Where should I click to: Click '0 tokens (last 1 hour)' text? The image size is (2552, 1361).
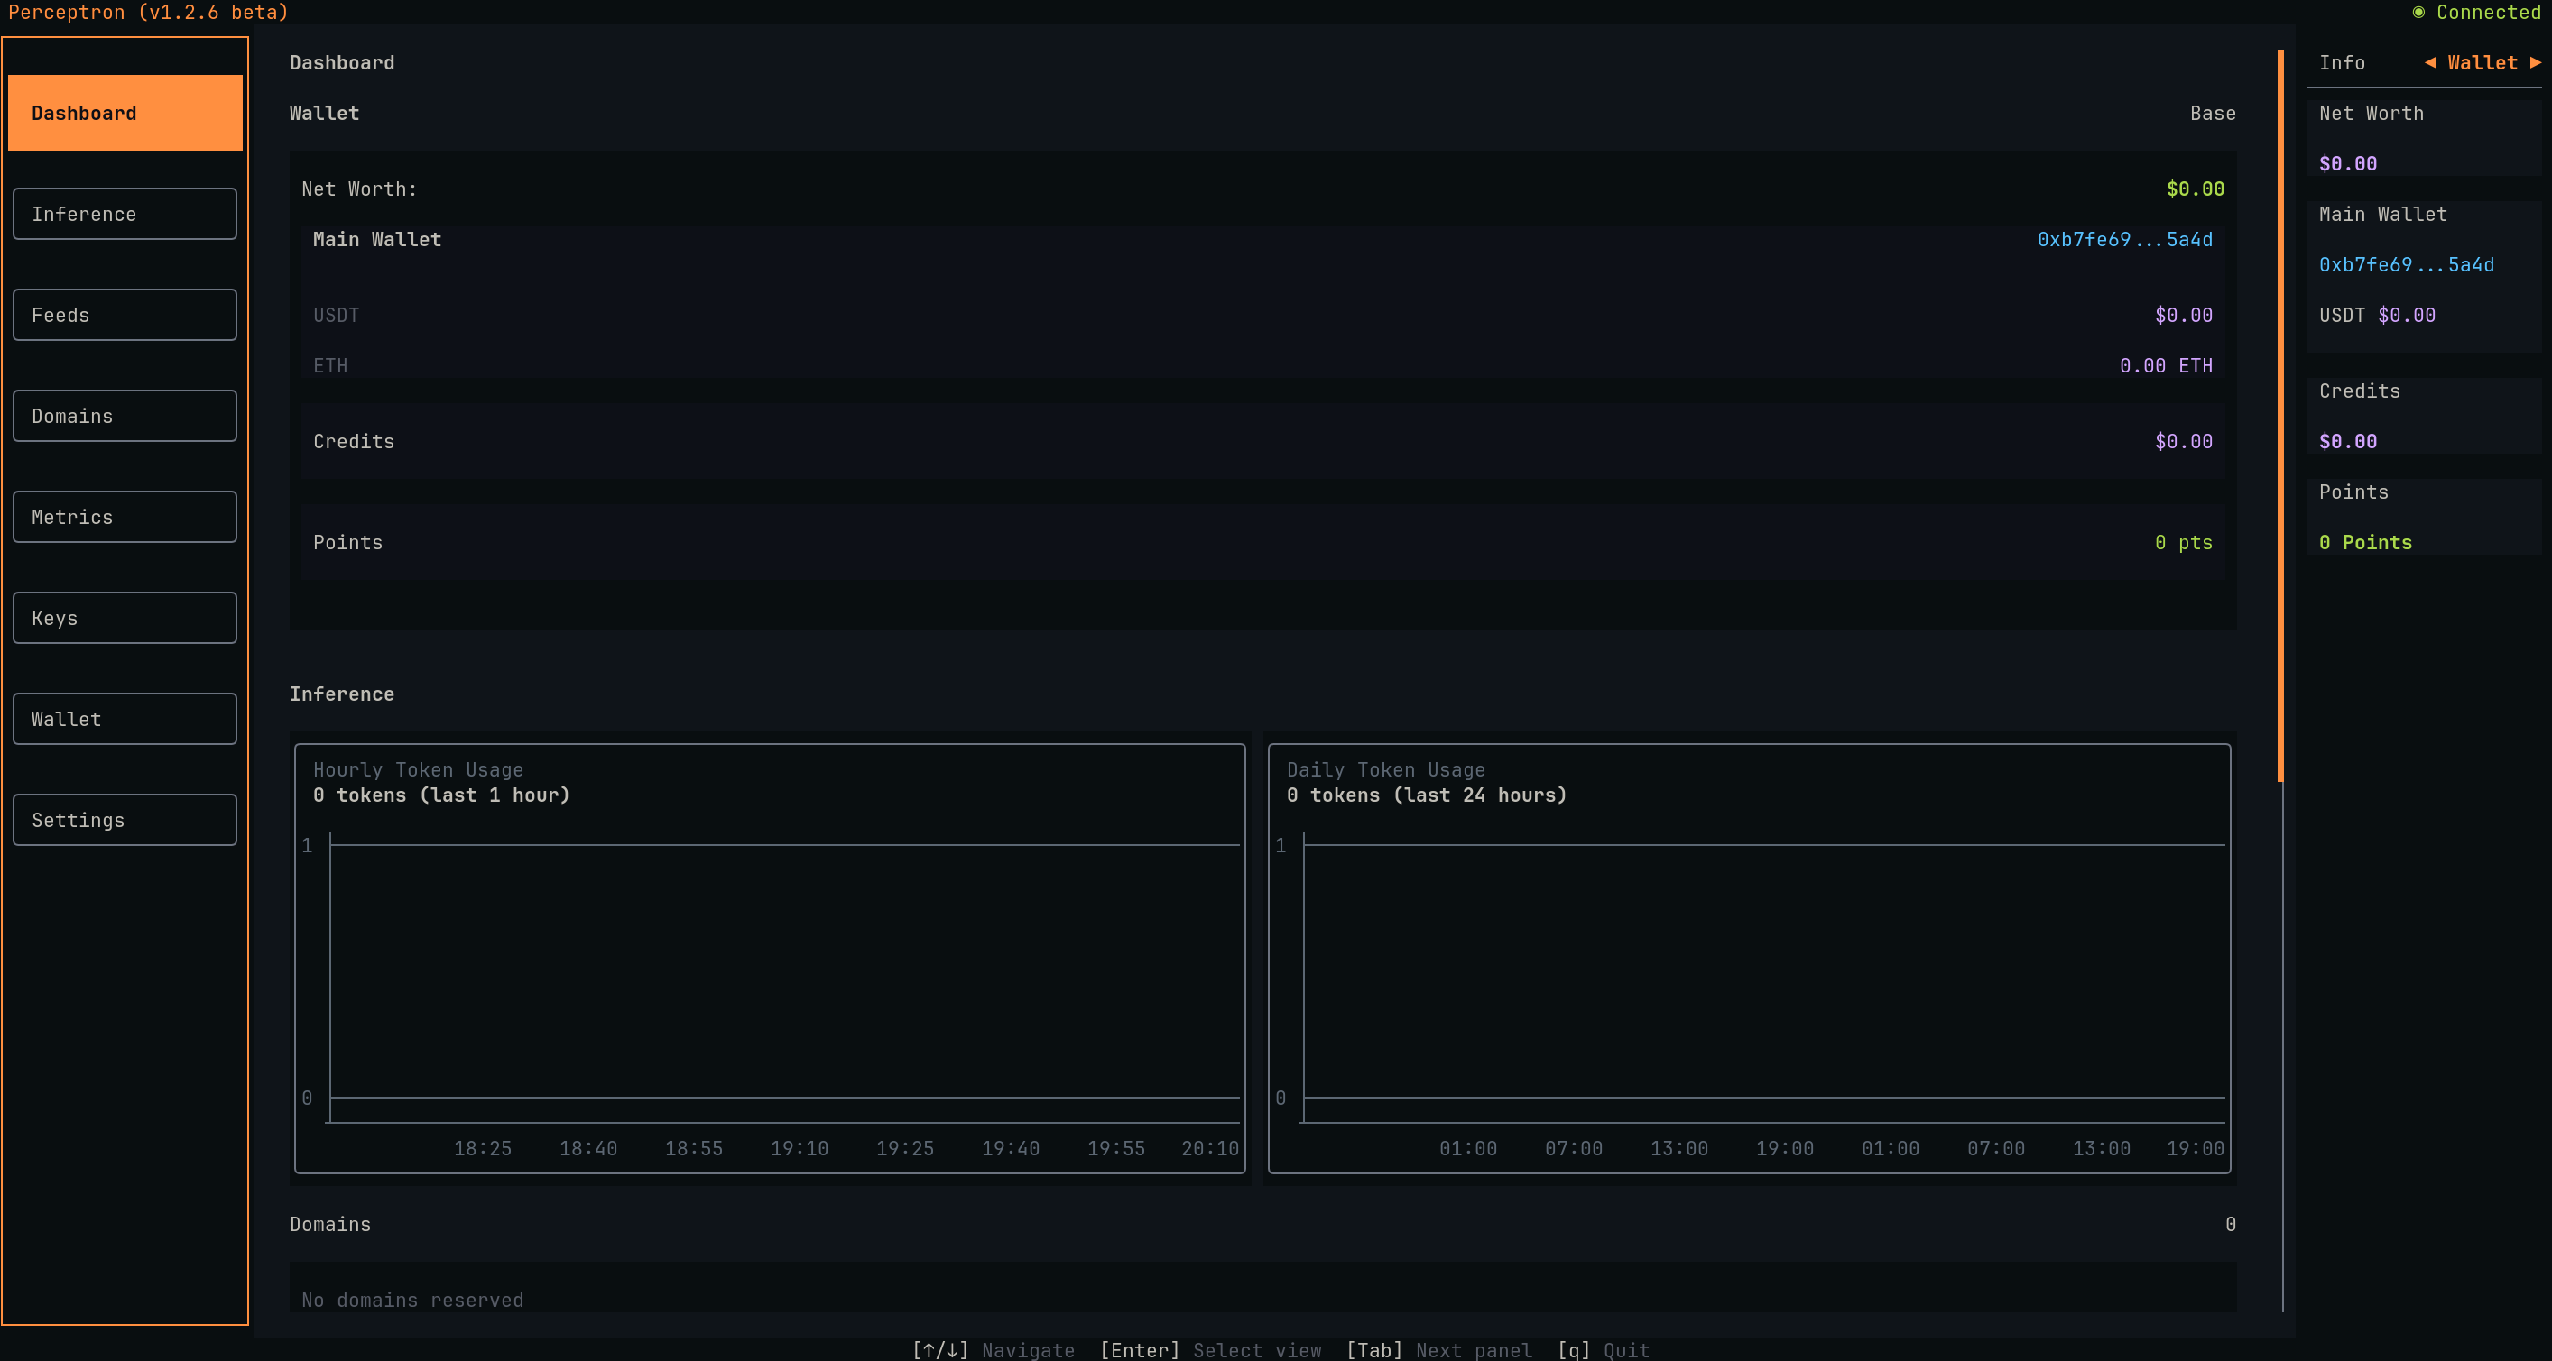pyautogui.click(x=441, y=795)
